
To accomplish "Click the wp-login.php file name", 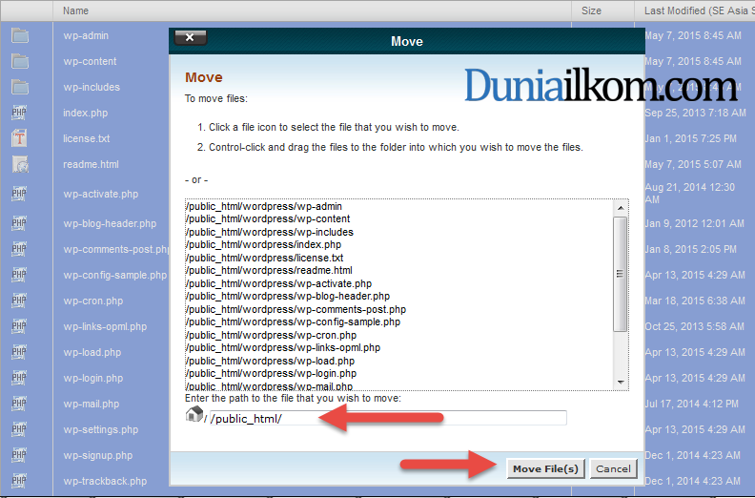I will [92, 378].
